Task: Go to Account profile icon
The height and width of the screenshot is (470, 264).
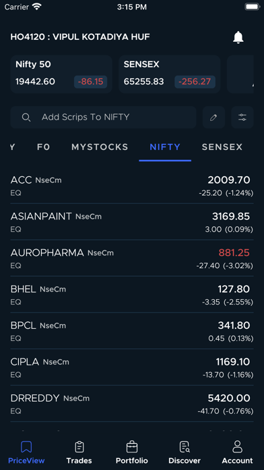Action: [237, 447]
